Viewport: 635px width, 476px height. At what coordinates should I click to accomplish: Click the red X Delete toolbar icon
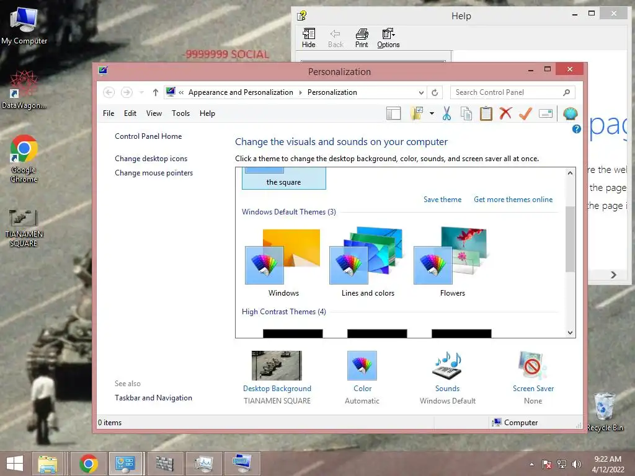tap(505, 114)
